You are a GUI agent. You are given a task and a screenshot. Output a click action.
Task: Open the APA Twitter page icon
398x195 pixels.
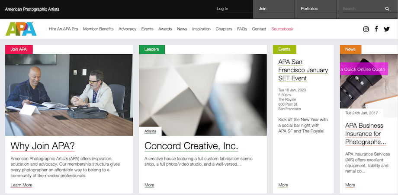387,29
